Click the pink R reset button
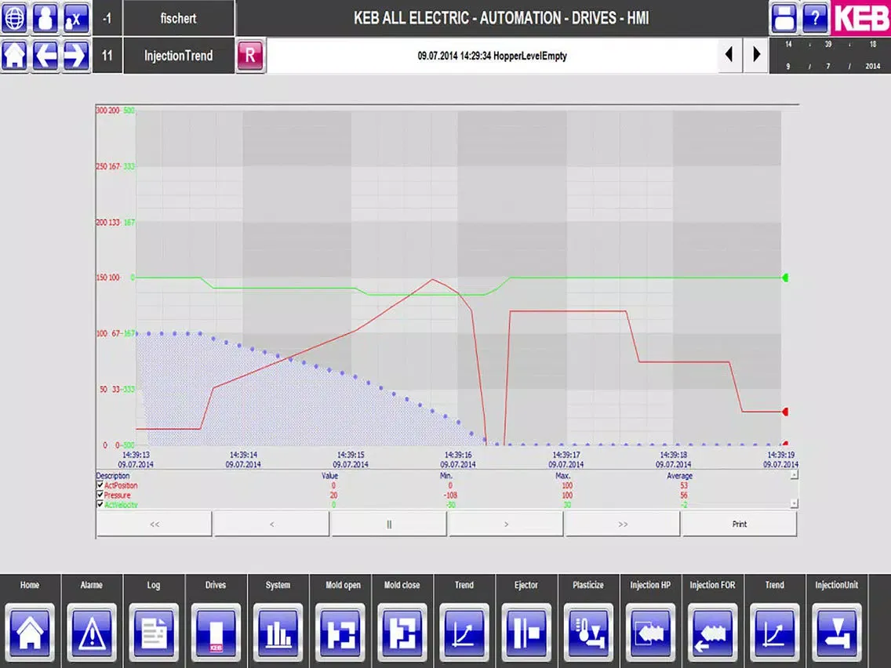The image size is (891, 668). point(251,56)
